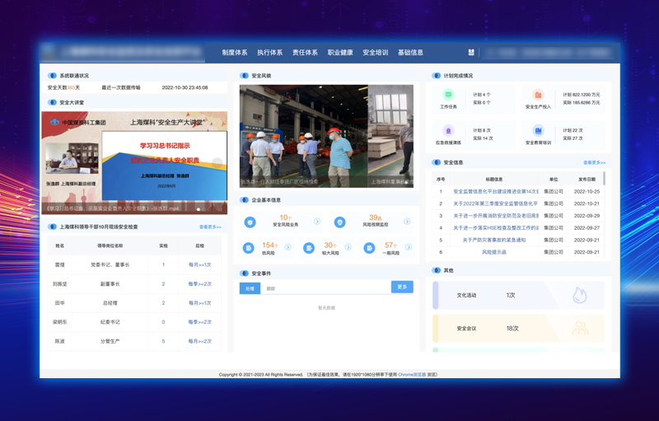This screenshot has width=659, height=421.
Task: Click the document icon beside 低风险
Action: (x=249, y=247)
